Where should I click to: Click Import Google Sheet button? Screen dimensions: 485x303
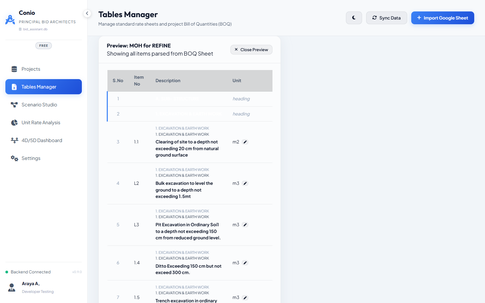(443, 18)
